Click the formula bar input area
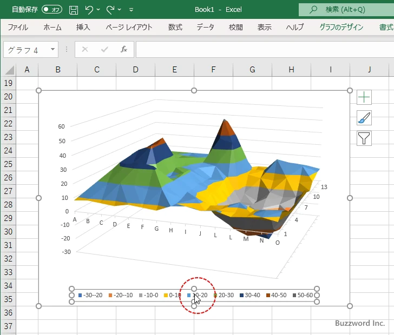 click(x=265, y=49)
